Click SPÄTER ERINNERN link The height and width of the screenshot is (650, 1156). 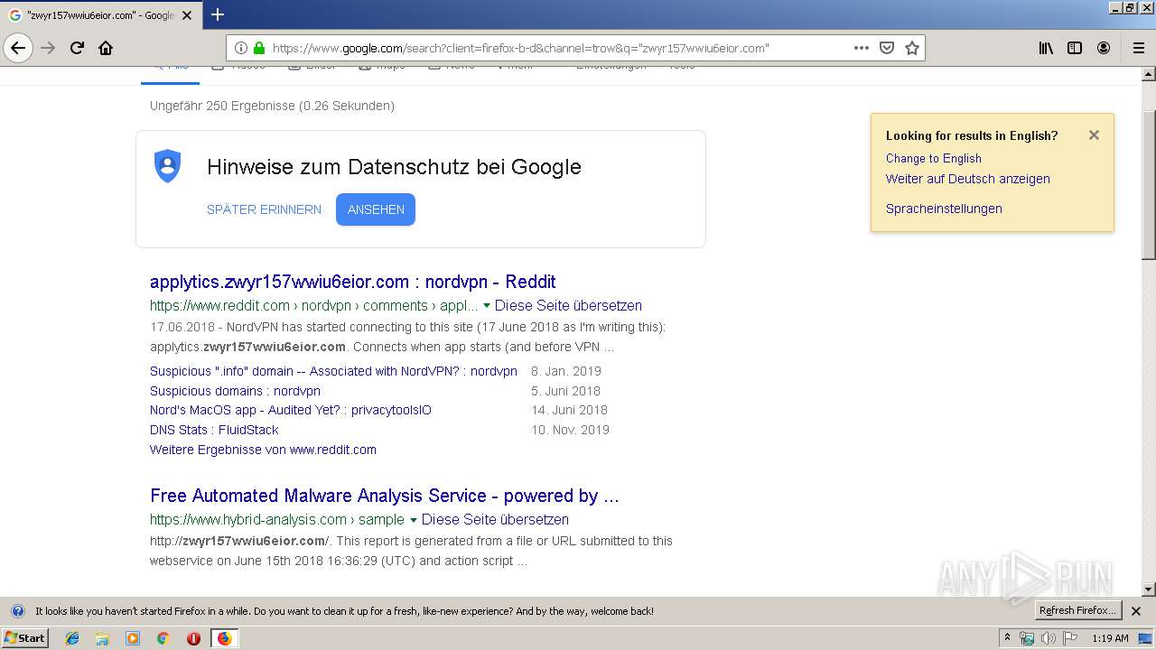(264, 209)
